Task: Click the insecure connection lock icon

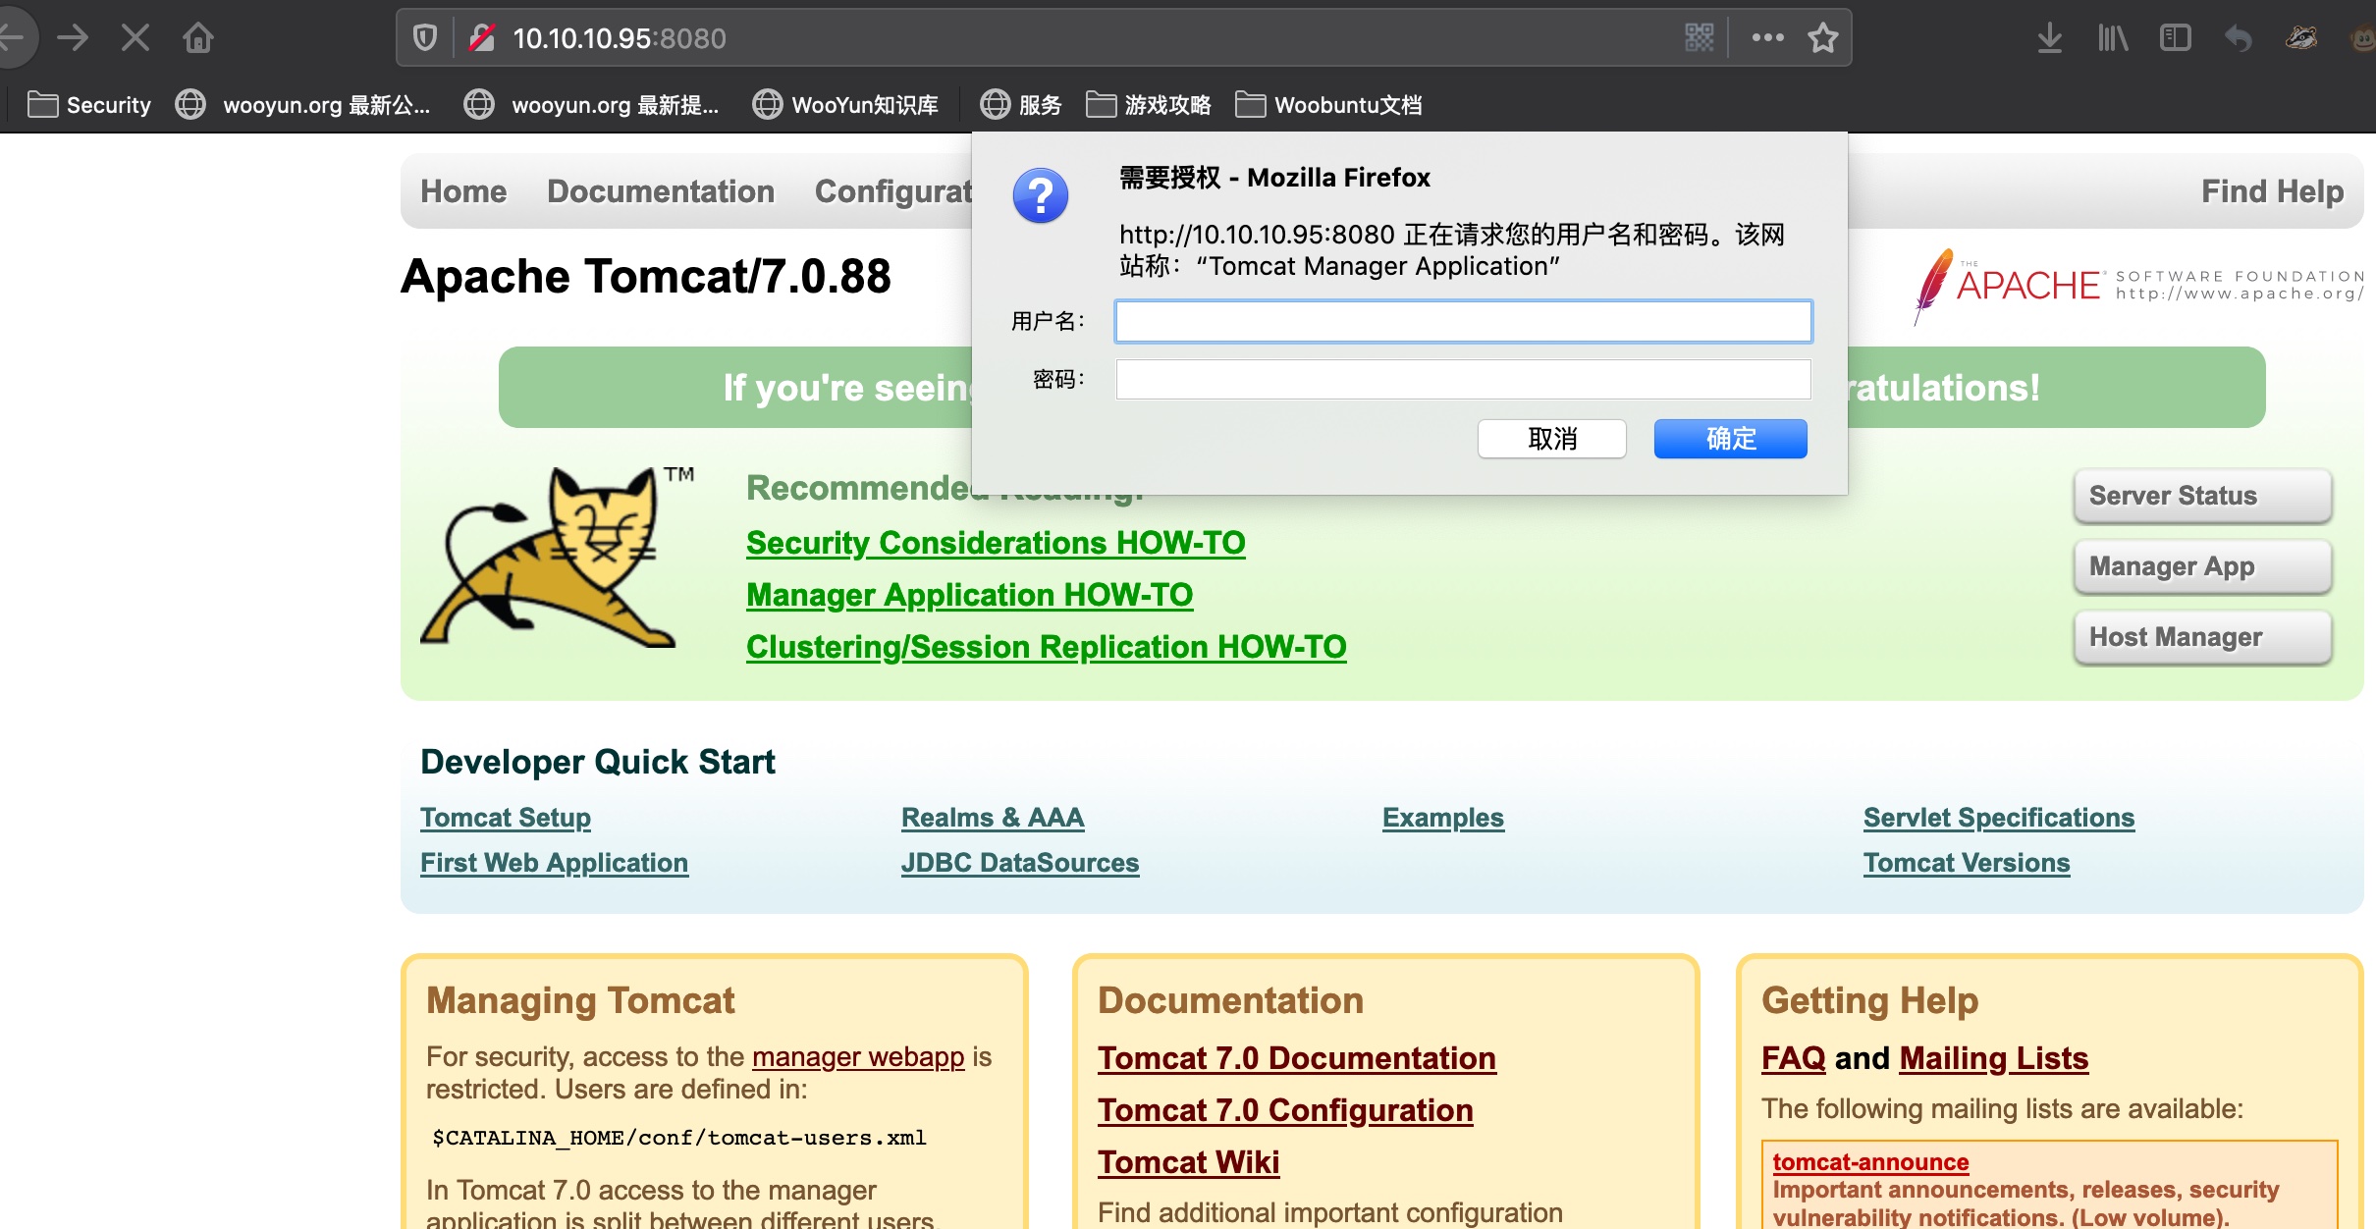Action: click(x=481, y=38)
